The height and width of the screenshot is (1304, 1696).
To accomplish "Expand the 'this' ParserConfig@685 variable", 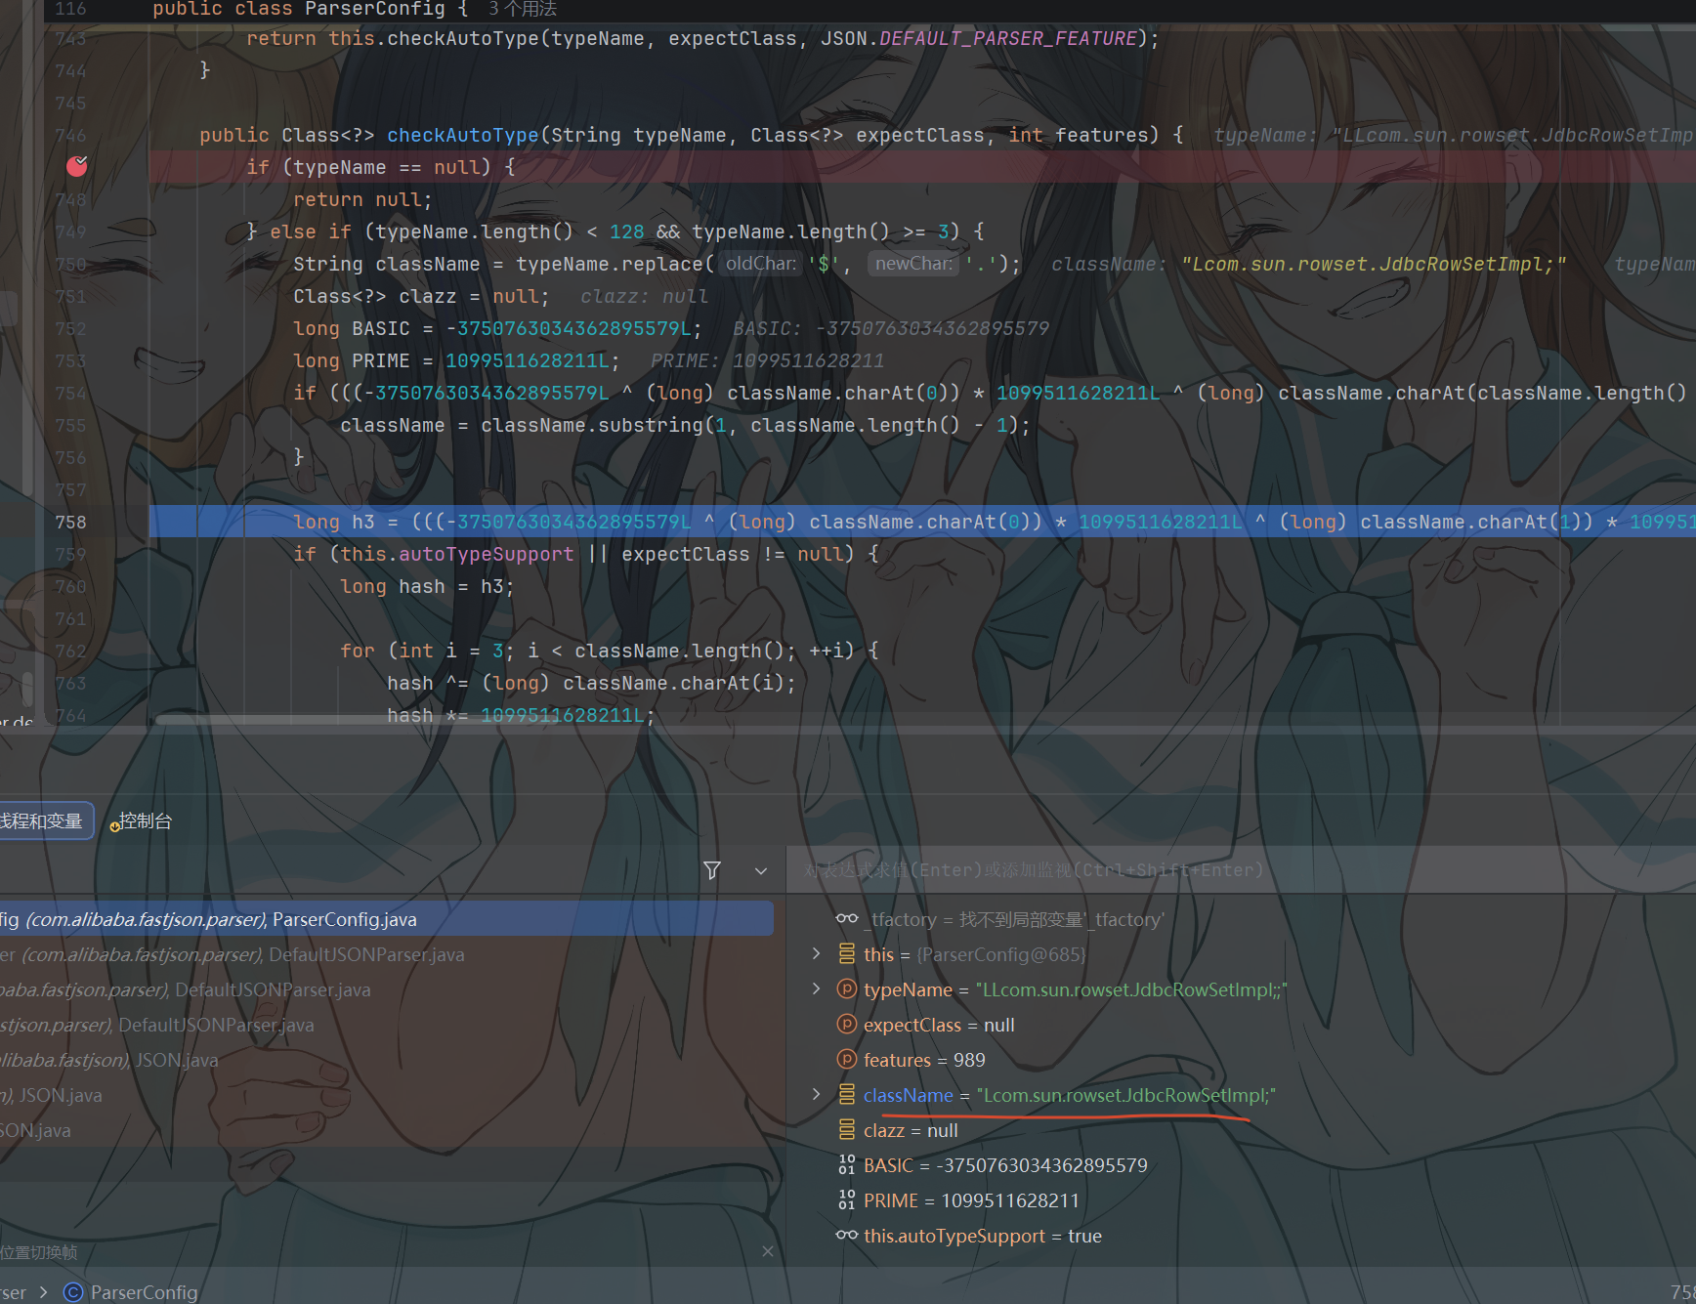I will 816,954.
